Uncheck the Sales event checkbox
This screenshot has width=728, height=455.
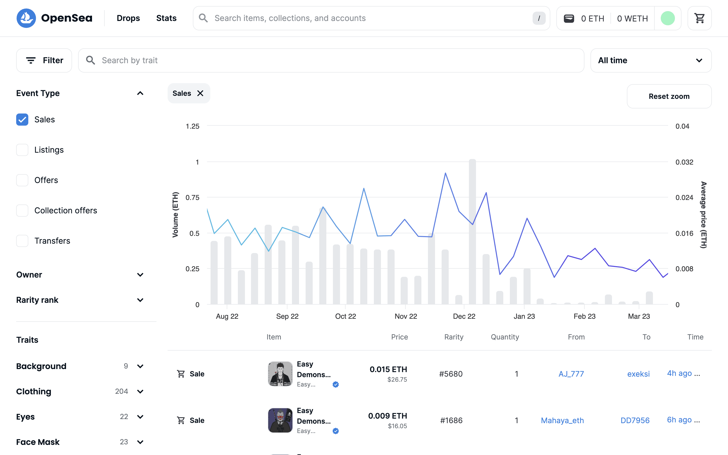(x=22, y=120)
